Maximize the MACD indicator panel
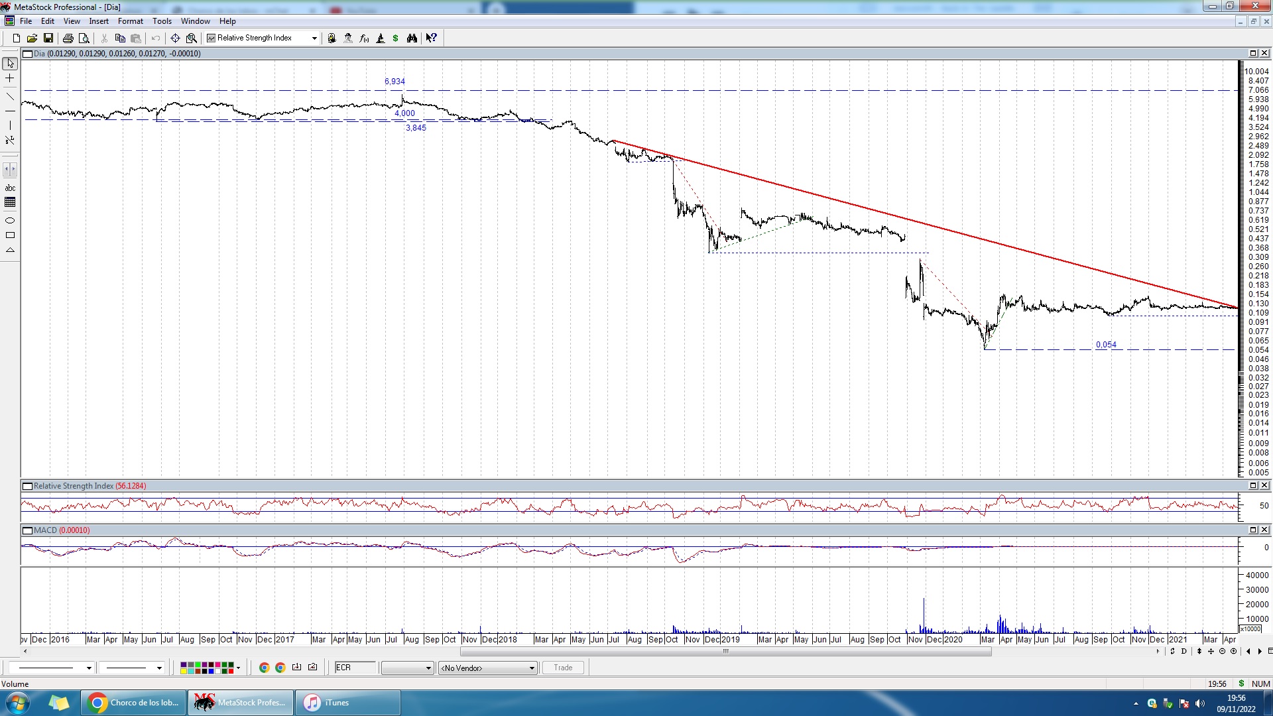 point(1253,530)
